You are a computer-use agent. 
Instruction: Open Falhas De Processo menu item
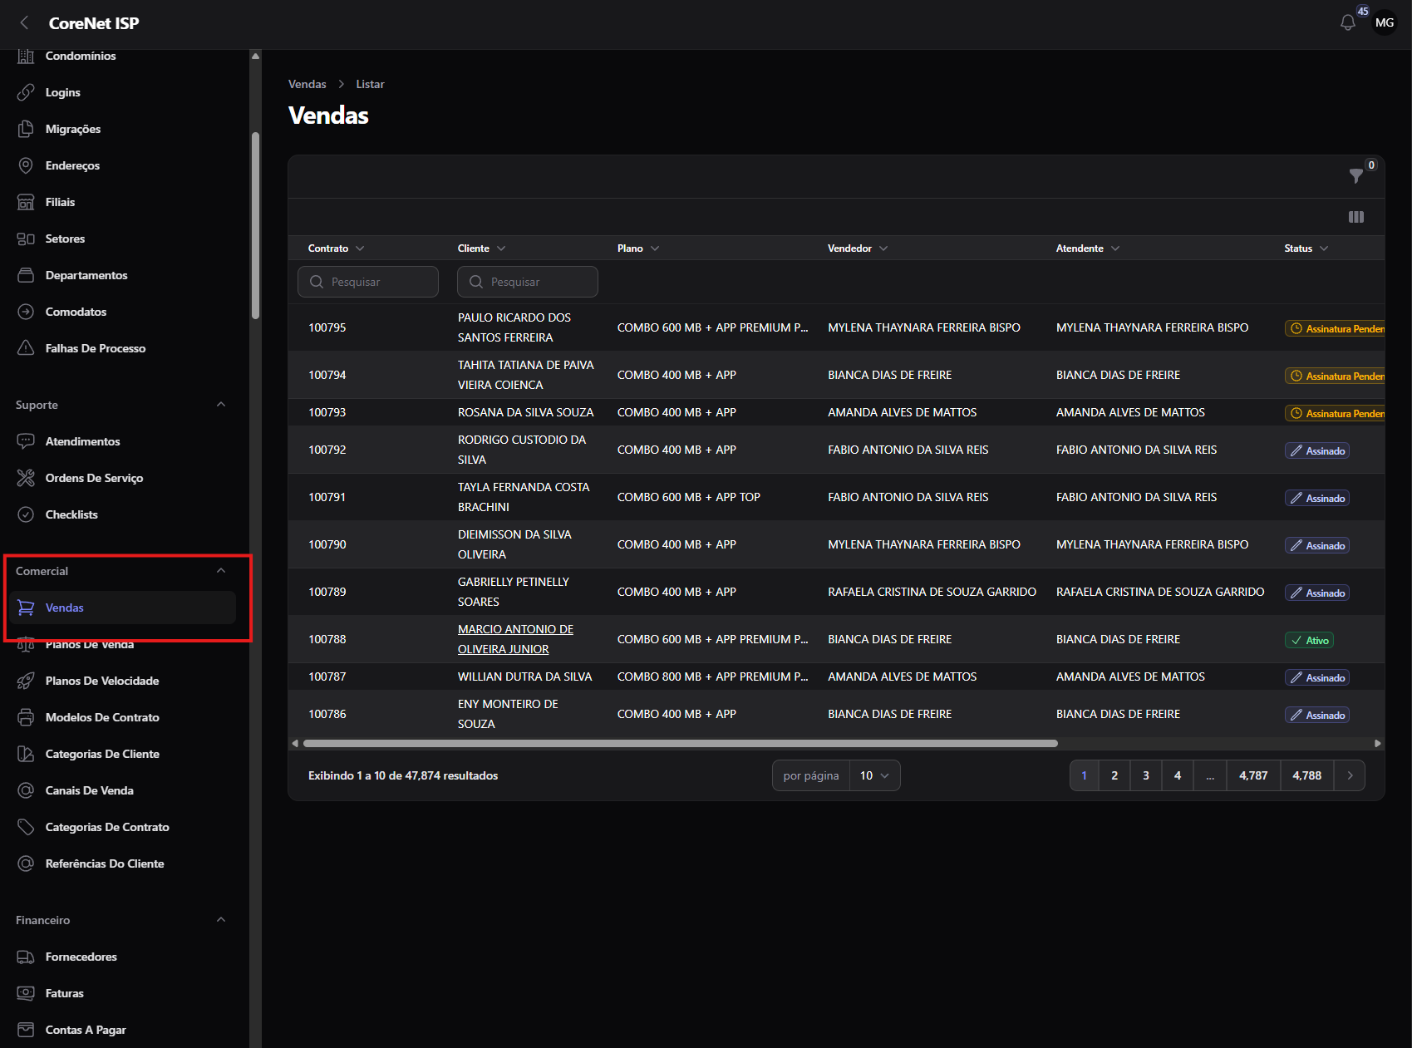pyautogui.click(x=96, y=348)
